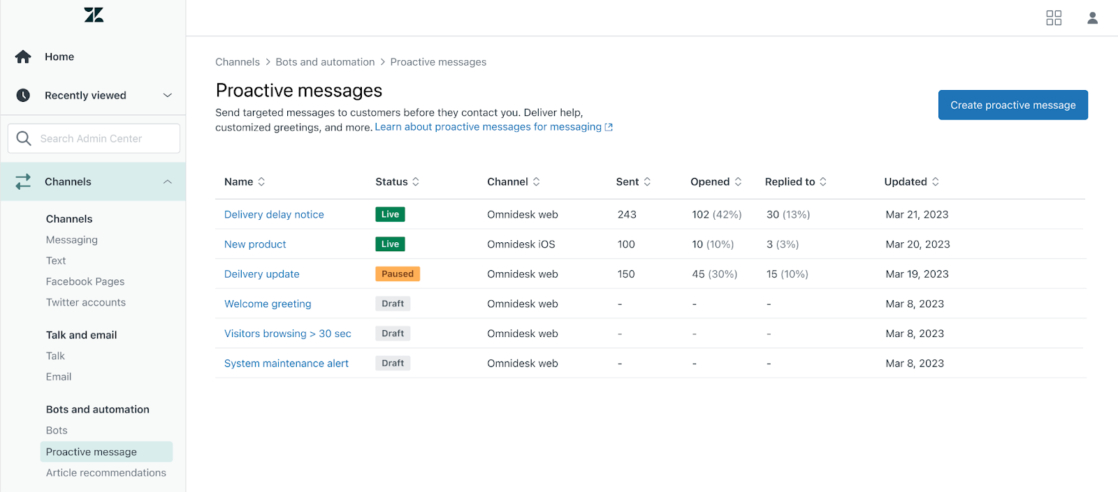Open the products grid icon
Image resolution: width=1118 pixels, height=492 pixels.
[x=1054, y=18]
